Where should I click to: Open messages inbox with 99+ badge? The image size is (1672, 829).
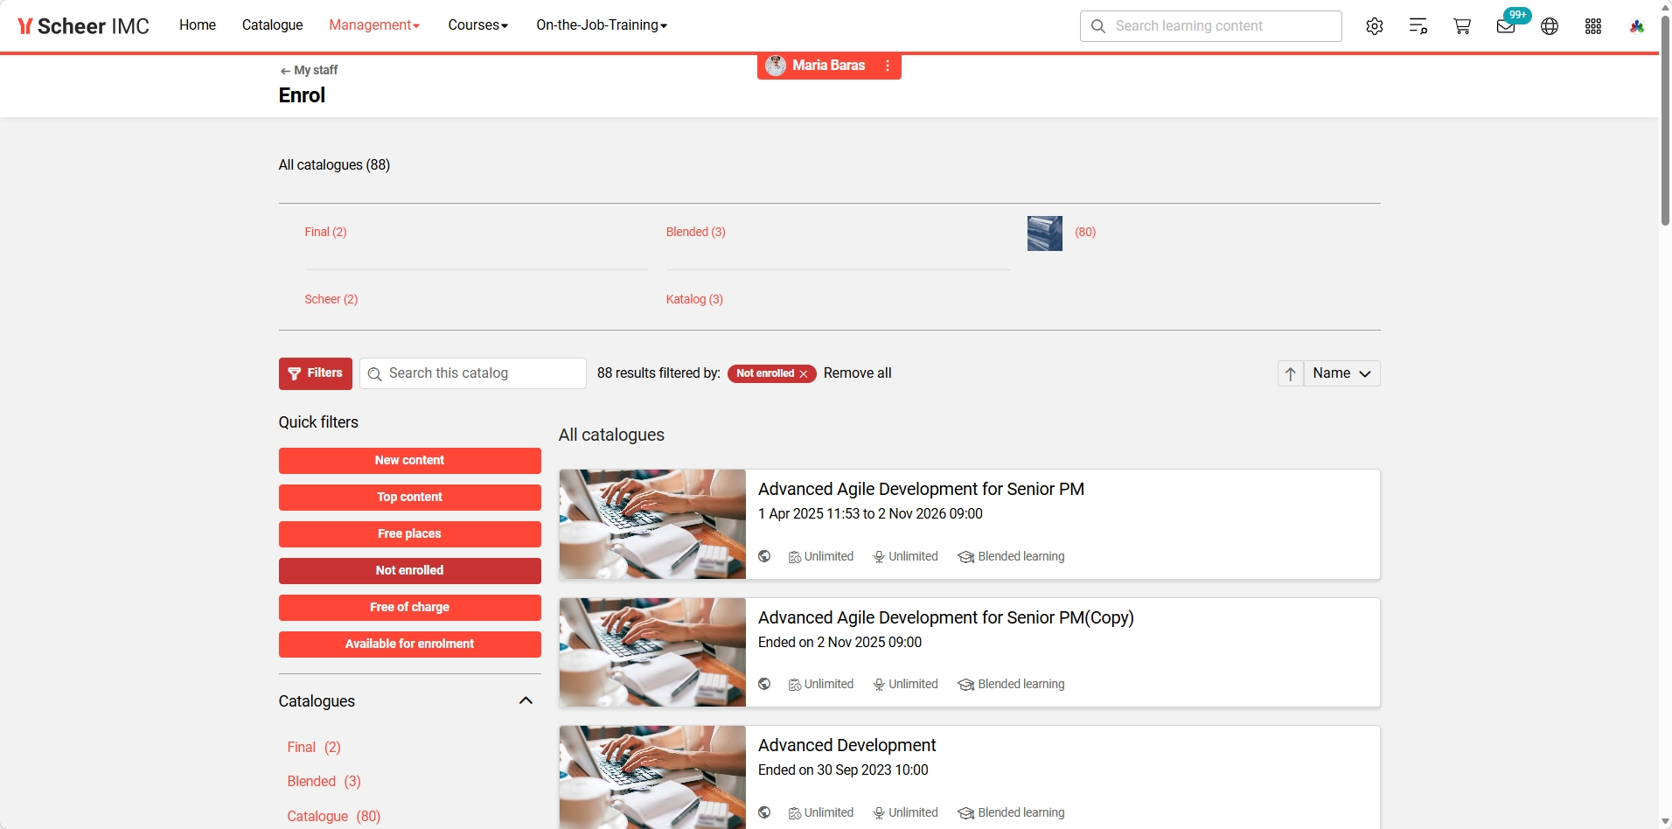(1506, 26)
